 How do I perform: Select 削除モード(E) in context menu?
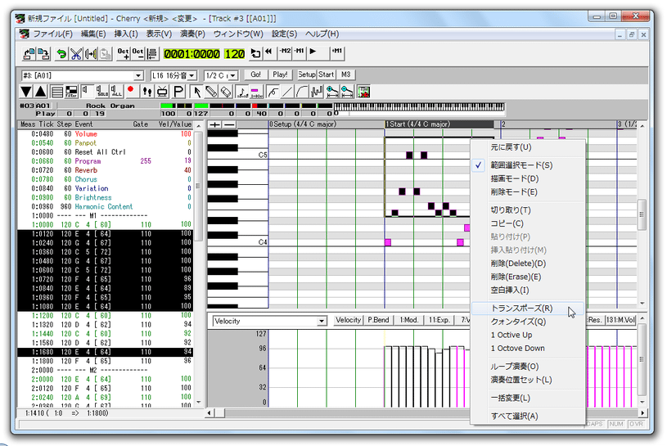528,192
